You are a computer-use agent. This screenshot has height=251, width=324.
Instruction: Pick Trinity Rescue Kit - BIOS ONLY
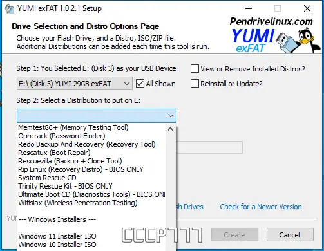91,186
